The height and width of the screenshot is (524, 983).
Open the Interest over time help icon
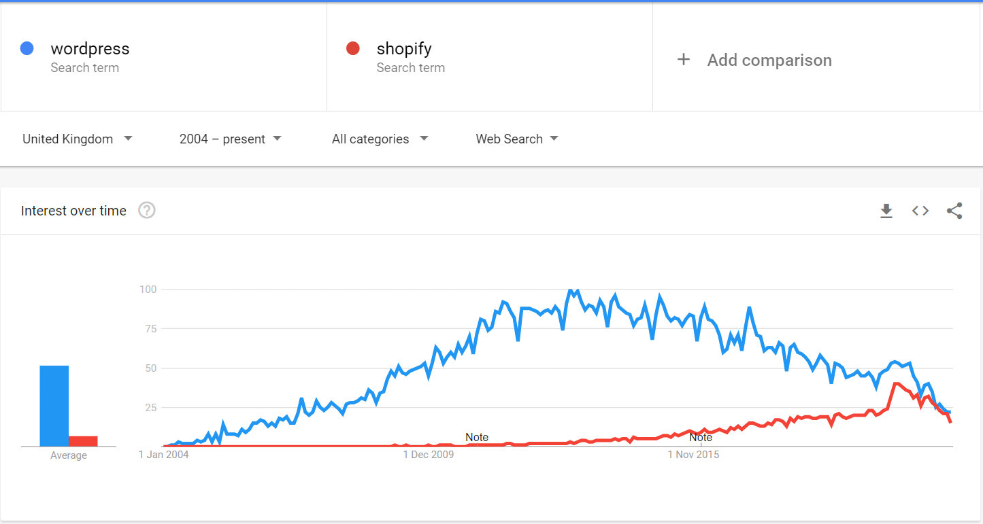pyautogui.click(x=147, y=211)
